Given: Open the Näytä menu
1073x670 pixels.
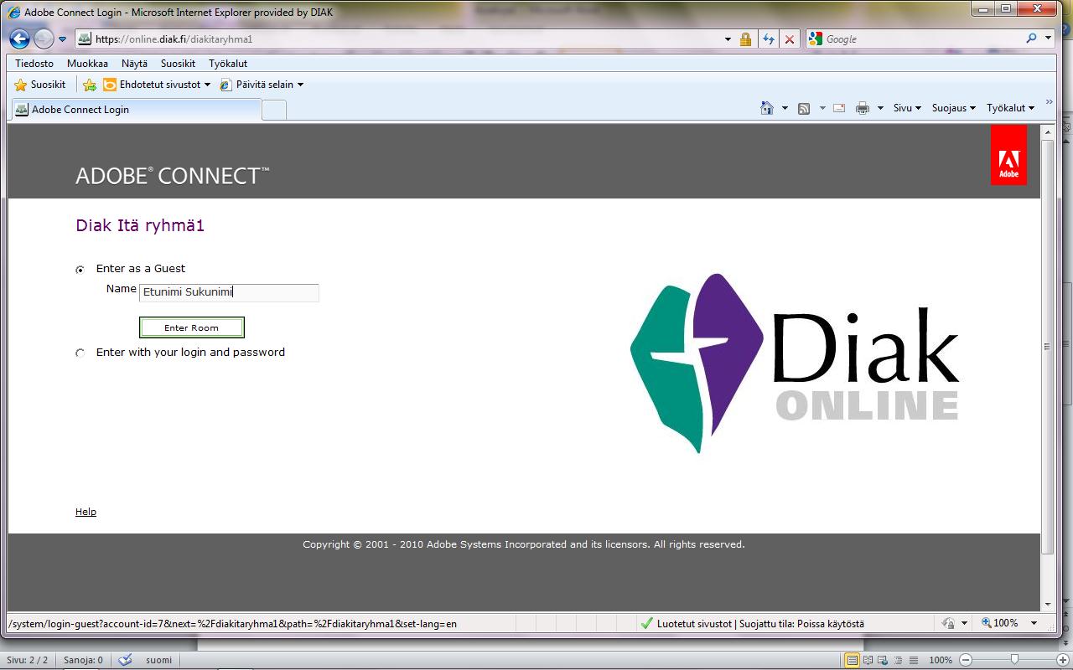Looking at the screenshot, I should tap(134, 64).
